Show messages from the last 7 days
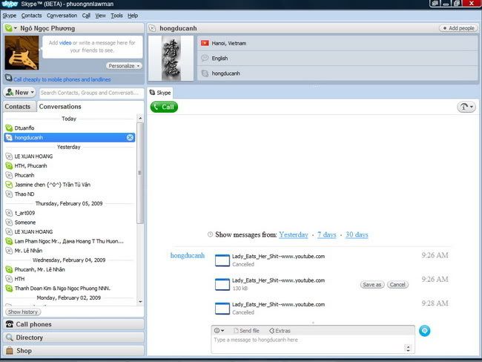This screenshot has height=362, width=482. [326, 234]
